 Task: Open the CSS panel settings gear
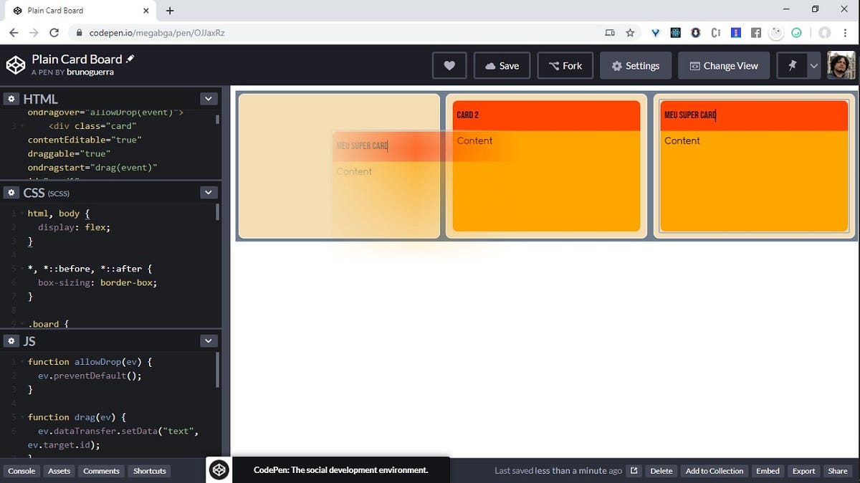(x=11, y=192)
